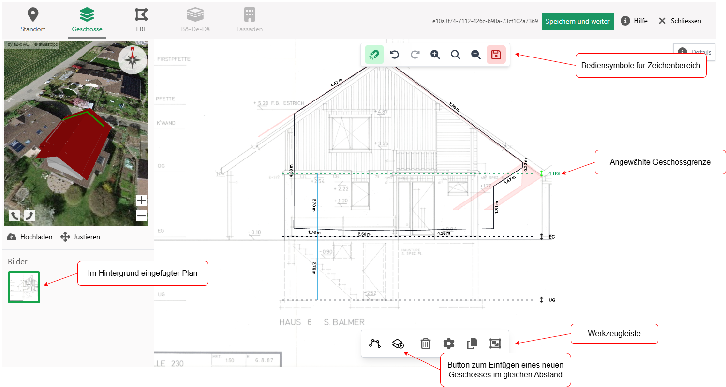Reset zoom with magnifier icon
Viewport: 726px width, 387px height.
coord(456,55)
